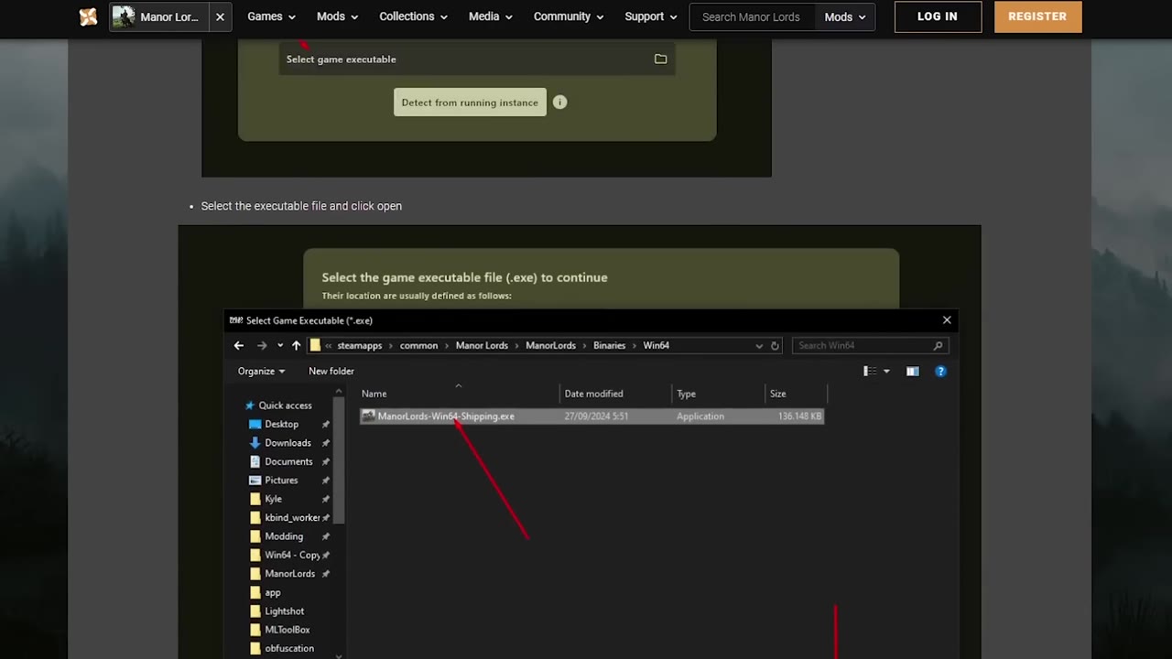Open the Mods search category dropdown
Viewport: 1172px width, 659px height.
[x=844, y=16]
